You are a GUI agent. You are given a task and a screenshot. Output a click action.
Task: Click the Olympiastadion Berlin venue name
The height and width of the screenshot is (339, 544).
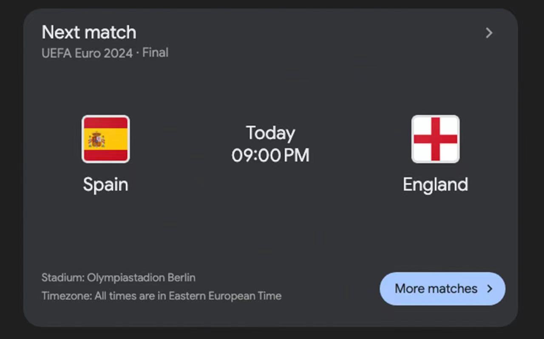[x=141, y=278]
